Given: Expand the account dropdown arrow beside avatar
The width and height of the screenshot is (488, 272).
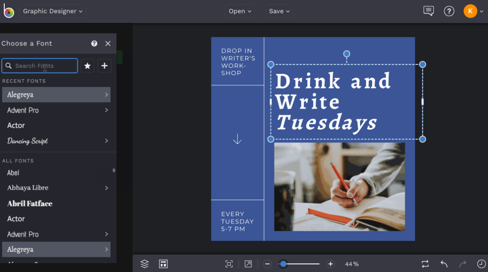Looking at the screenshot, I should click(x=482, y=11).
